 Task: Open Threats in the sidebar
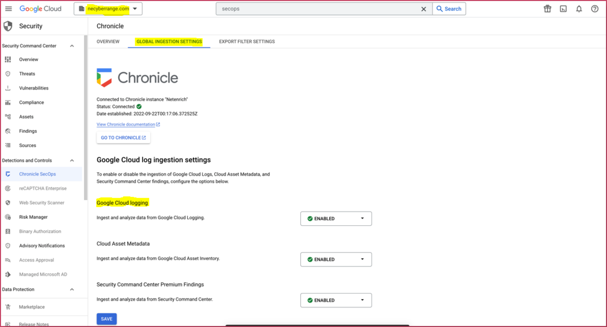click(27, 74)
